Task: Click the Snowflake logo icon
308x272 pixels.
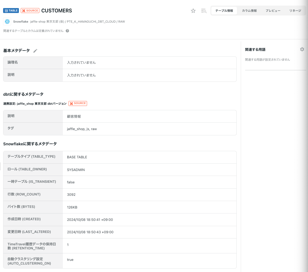Action: 7,22
